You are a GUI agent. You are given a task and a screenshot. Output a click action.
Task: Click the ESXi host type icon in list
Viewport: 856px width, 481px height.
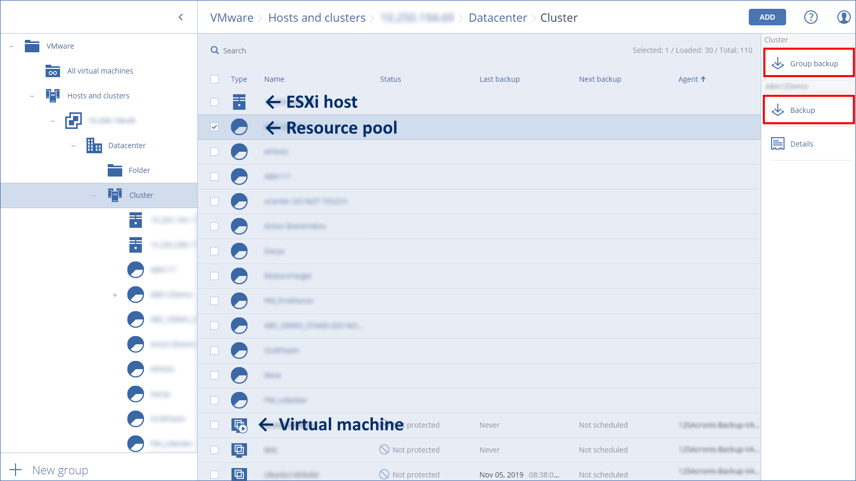[x=239, y=102]
